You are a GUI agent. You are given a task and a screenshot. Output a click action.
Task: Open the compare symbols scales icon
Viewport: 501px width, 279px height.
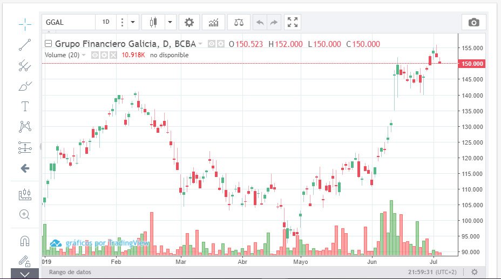coord(239,22)
